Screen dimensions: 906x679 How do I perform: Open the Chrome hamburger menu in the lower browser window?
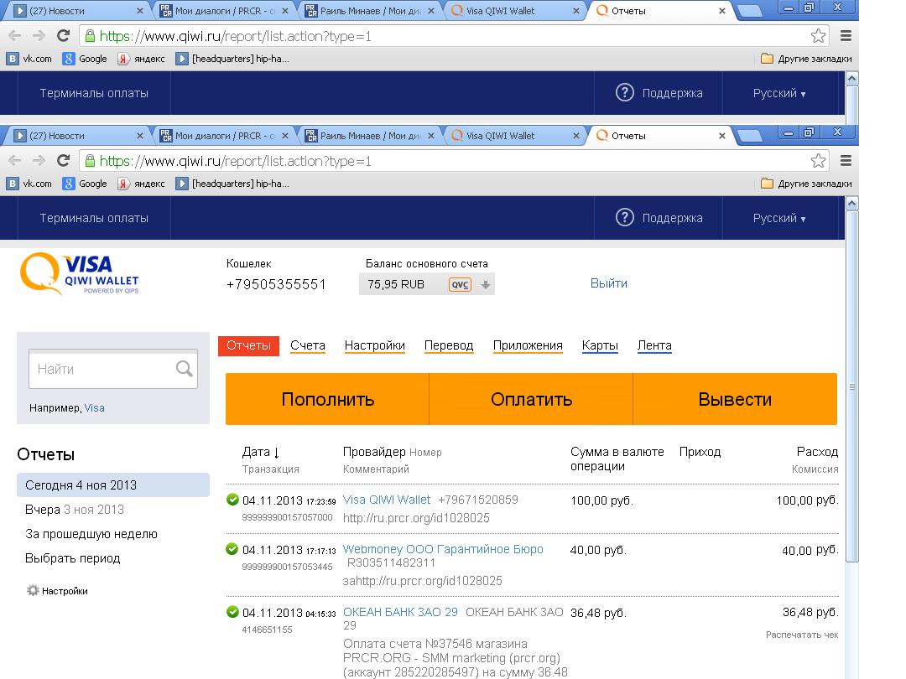pyautogui.click(x=846, y=160)
